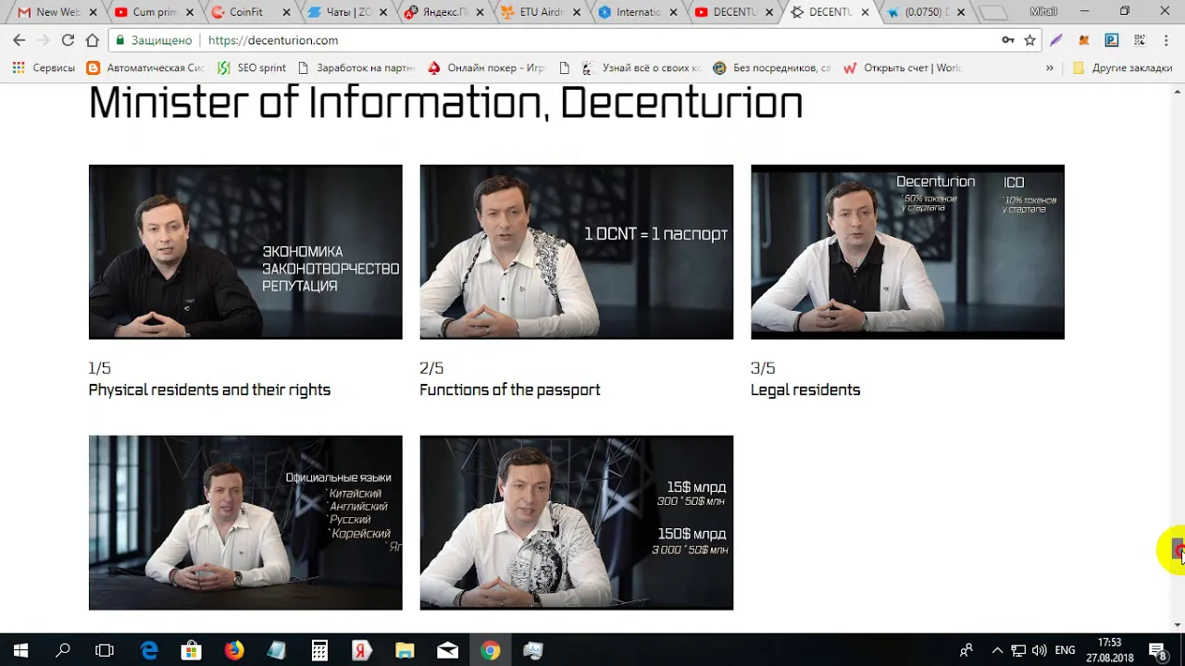This screenshot has width=1185, height=666.
Task: Play the Functions of the passport video
Action: point(576,252)
